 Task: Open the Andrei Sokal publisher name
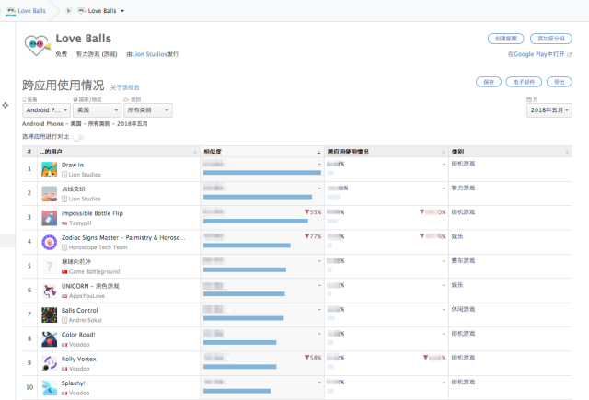point(85,320)
